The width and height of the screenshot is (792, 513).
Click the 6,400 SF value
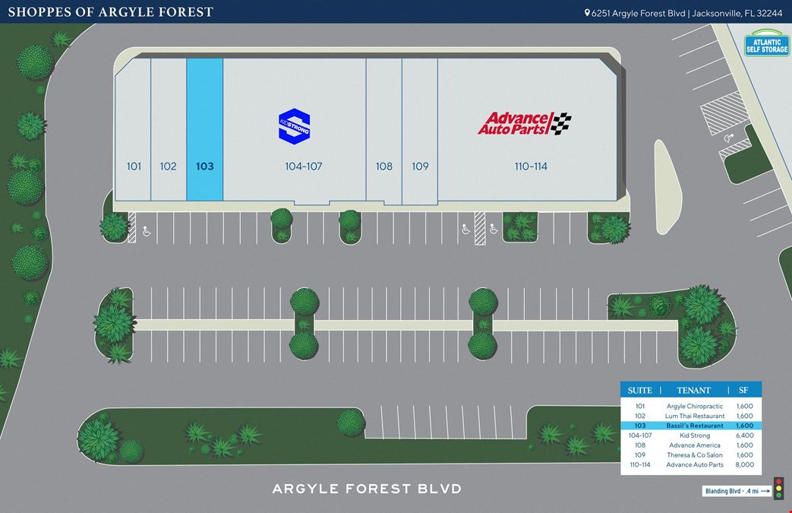(x=744, y=435)
